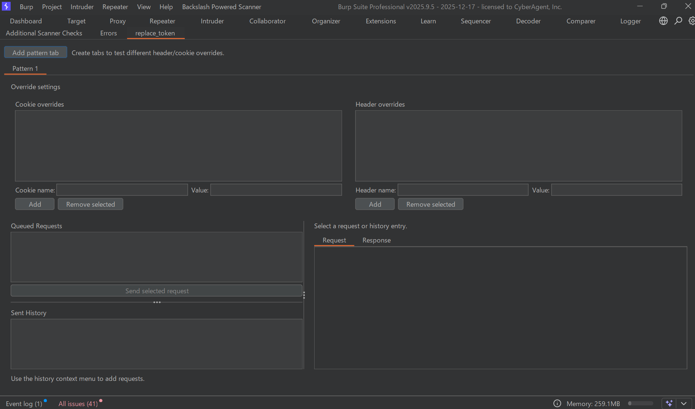Click Add under Cookie overrides
Screen dimensions: 695x409
pyautogui.click(x=35, y=204)
